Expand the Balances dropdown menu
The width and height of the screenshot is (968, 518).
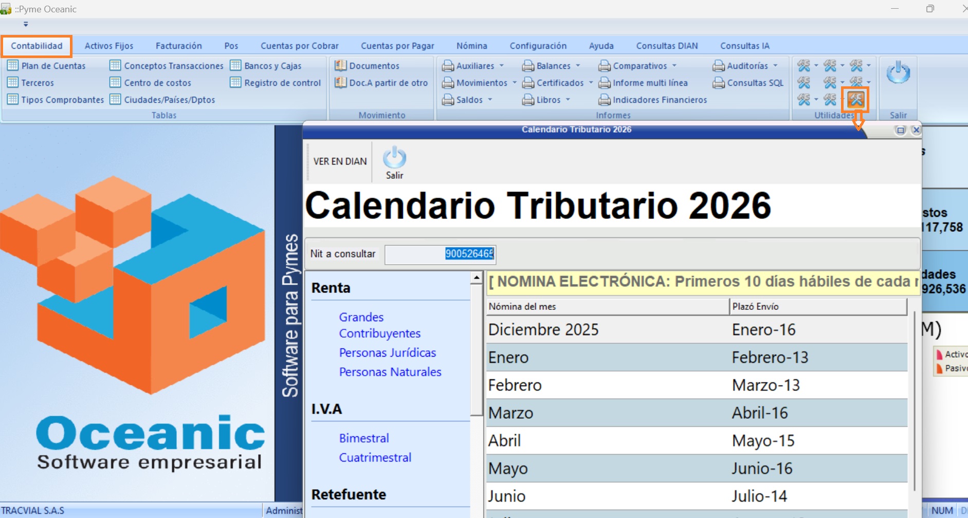[578, 66]
